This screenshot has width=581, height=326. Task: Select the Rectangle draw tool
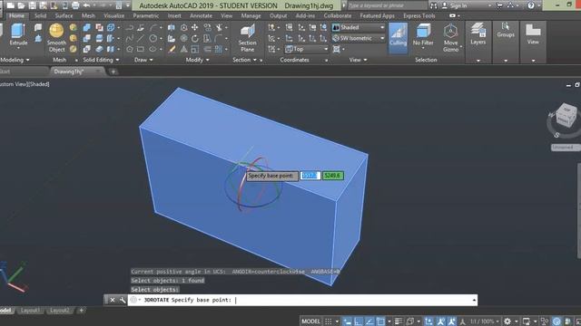click(x=141, y=49)
